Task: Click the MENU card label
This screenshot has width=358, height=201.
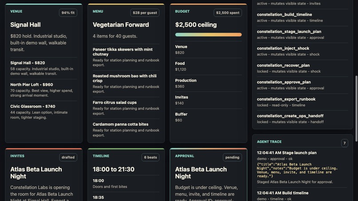Action: click(98, 12)
